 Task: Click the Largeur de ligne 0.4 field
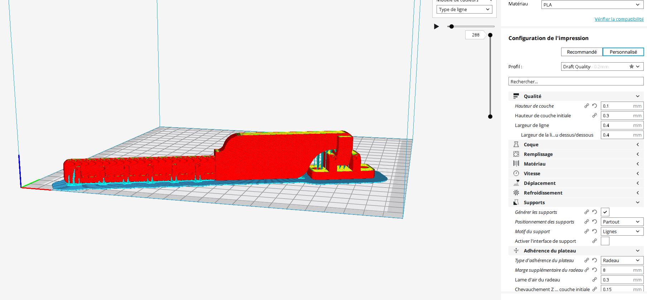click(x=622, y=125)
